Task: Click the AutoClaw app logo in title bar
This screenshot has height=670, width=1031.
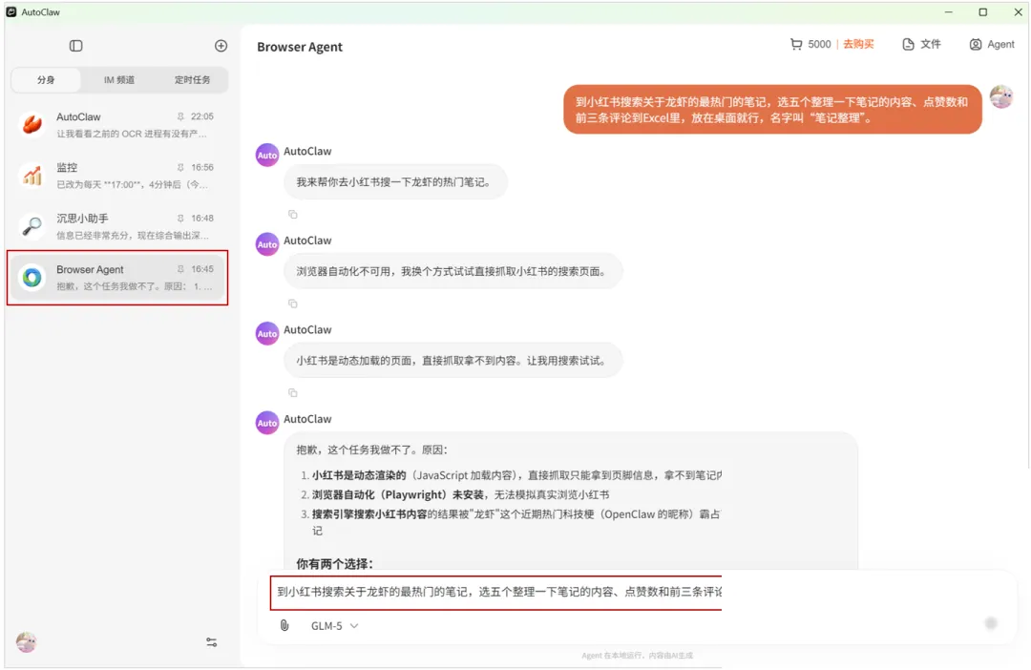Action: [11, 11]
